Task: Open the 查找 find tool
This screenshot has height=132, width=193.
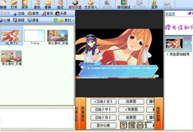Action: pos(37,4)
